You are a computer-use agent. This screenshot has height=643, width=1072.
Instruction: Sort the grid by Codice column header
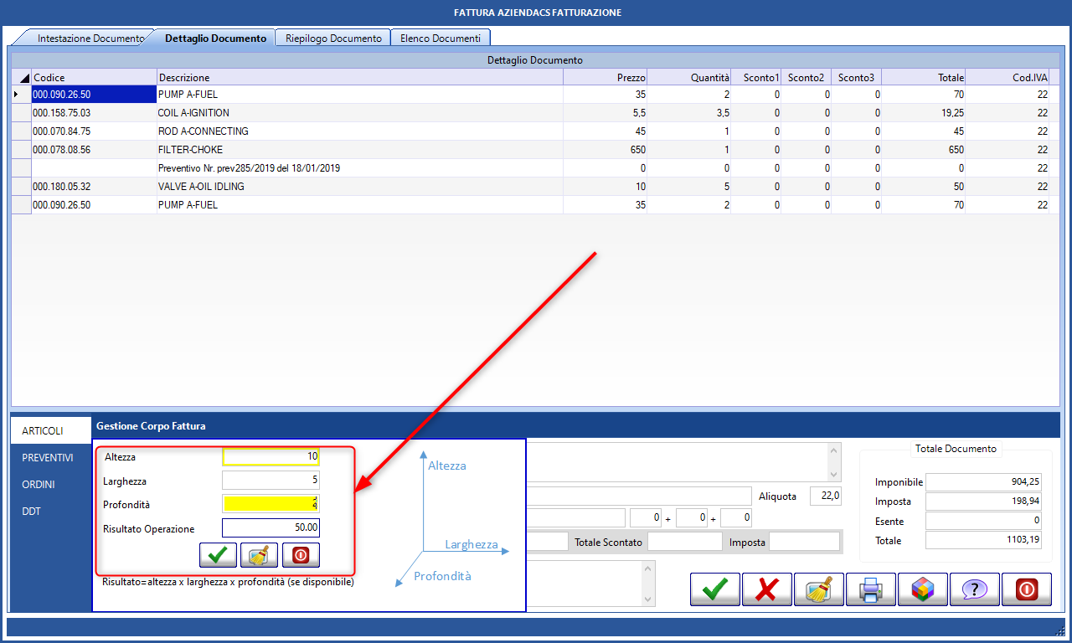click(94, 77)
